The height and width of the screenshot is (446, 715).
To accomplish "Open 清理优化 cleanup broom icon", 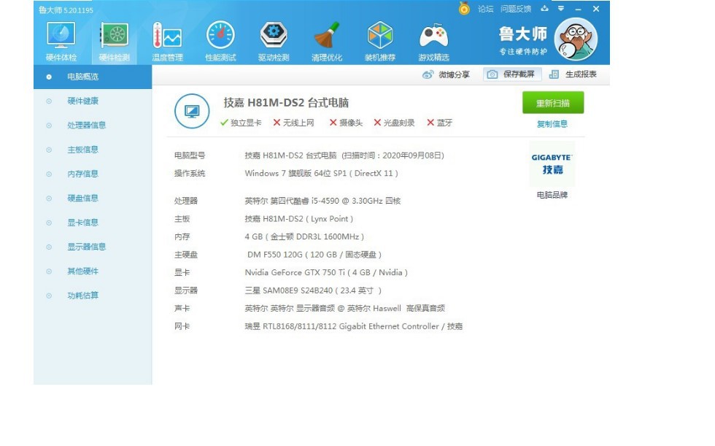I will pos(327,41).
